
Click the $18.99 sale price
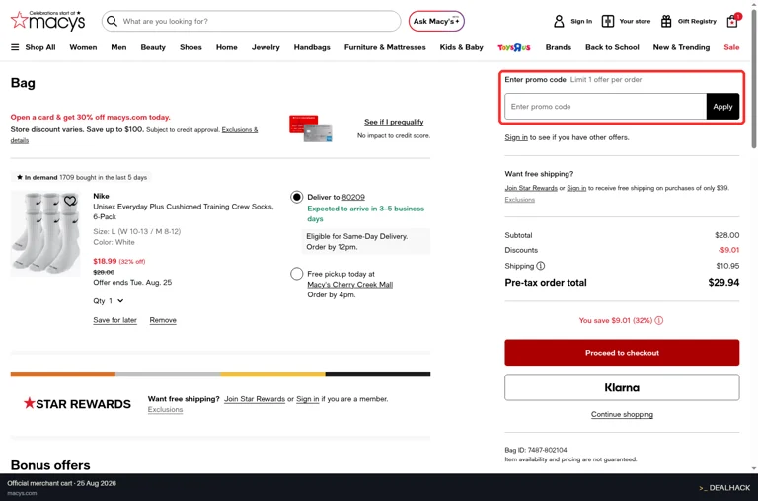tap(105, 261)
